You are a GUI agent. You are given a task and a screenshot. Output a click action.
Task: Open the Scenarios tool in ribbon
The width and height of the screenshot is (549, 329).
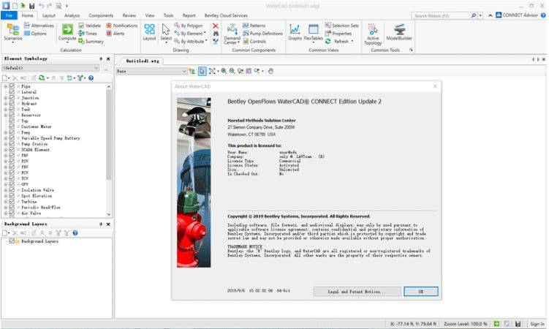tap(13, 33)
